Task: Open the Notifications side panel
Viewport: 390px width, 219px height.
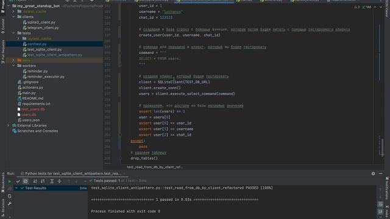Action: tap(387, 188)
